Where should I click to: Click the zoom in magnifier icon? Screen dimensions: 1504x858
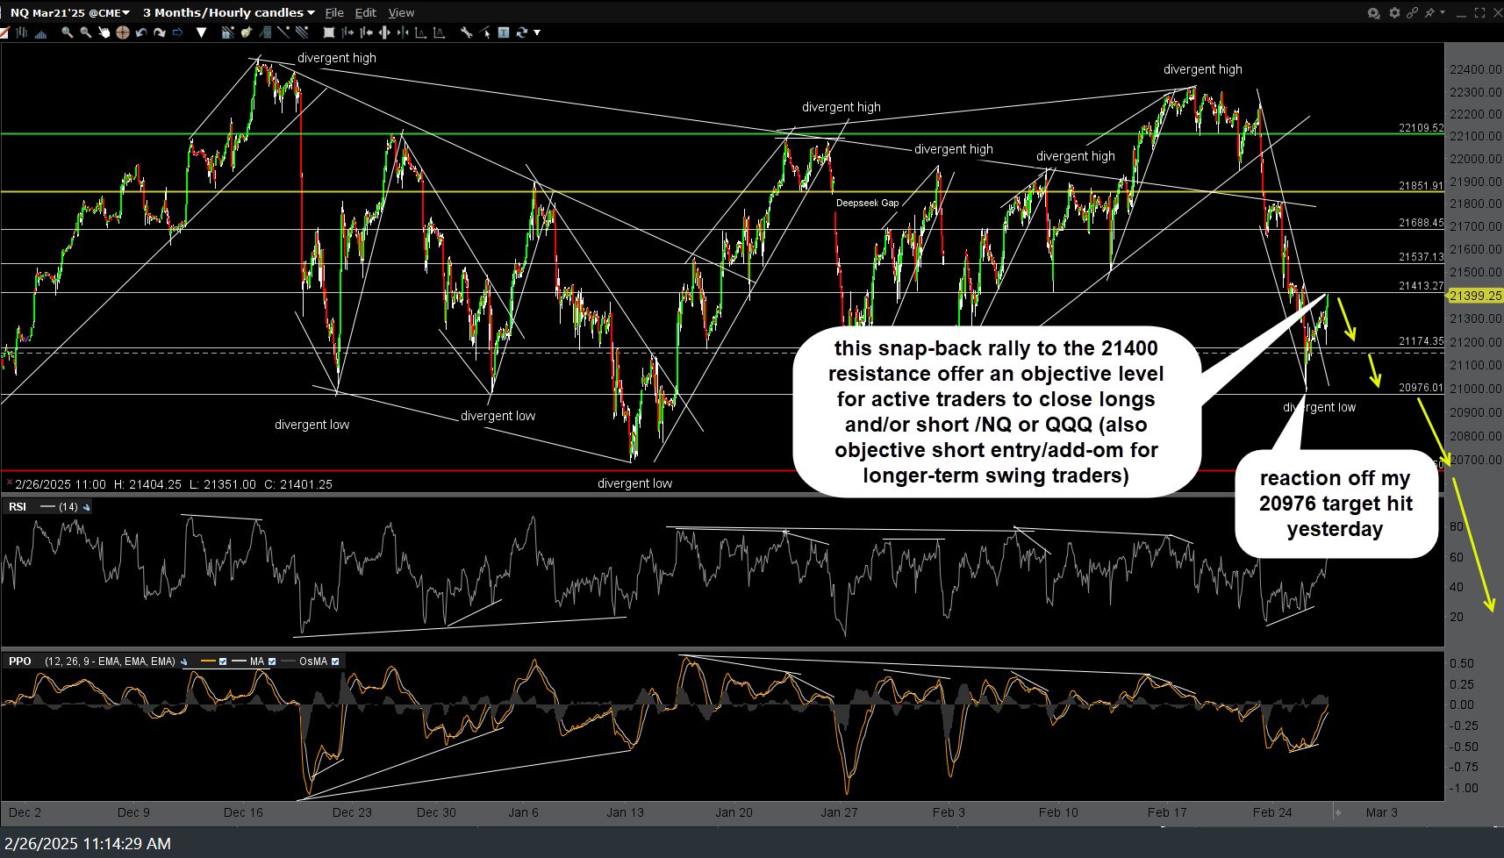(67, 32)
